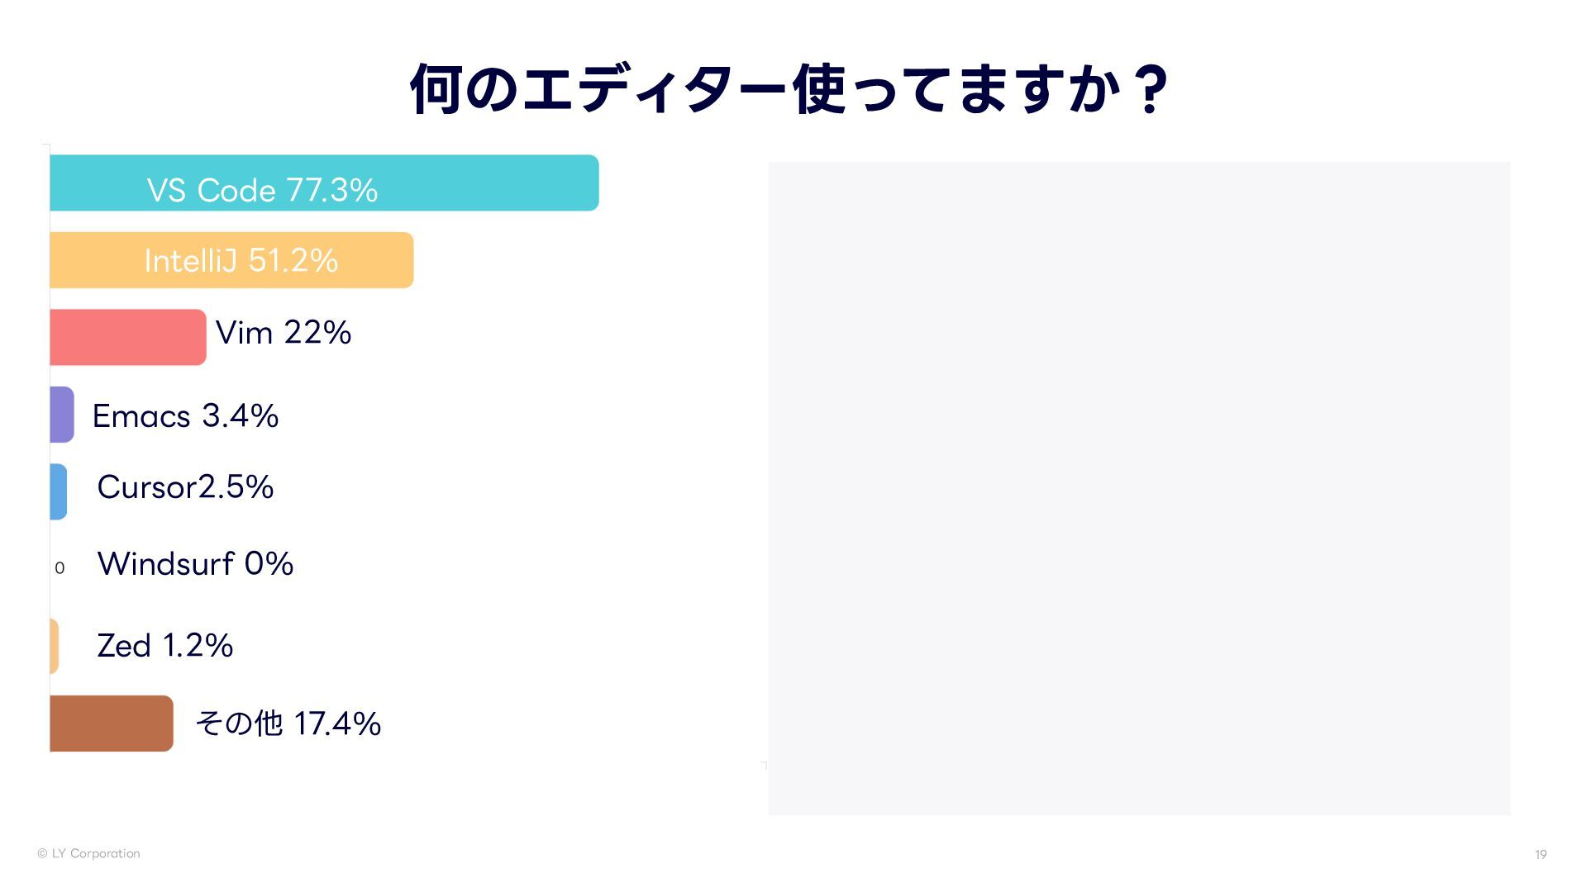Click the slide page number 19
Screen dimensions: 1587x892
click(1540, 855)
